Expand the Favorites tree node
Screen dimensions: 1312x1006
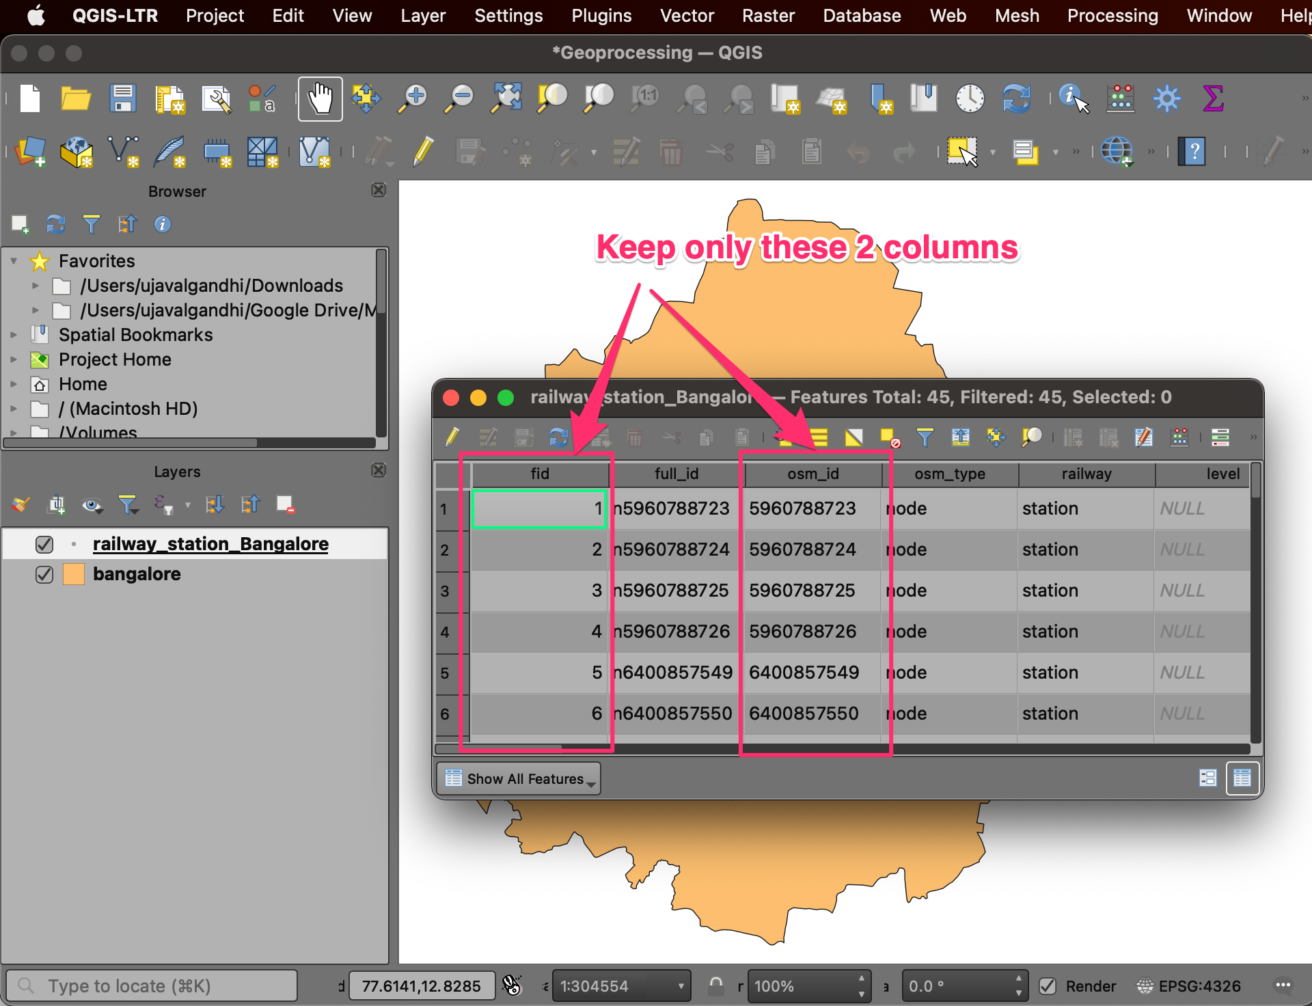click(14, 261)
